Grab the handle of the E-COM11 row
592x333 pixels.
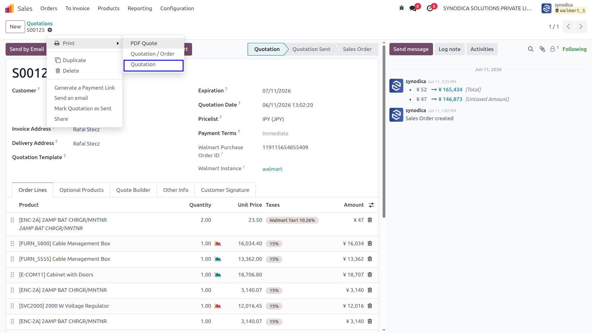coord(12,275)
